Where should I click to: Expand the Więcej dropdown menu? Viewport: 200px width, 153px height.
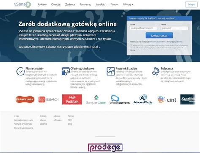[128, 5]
